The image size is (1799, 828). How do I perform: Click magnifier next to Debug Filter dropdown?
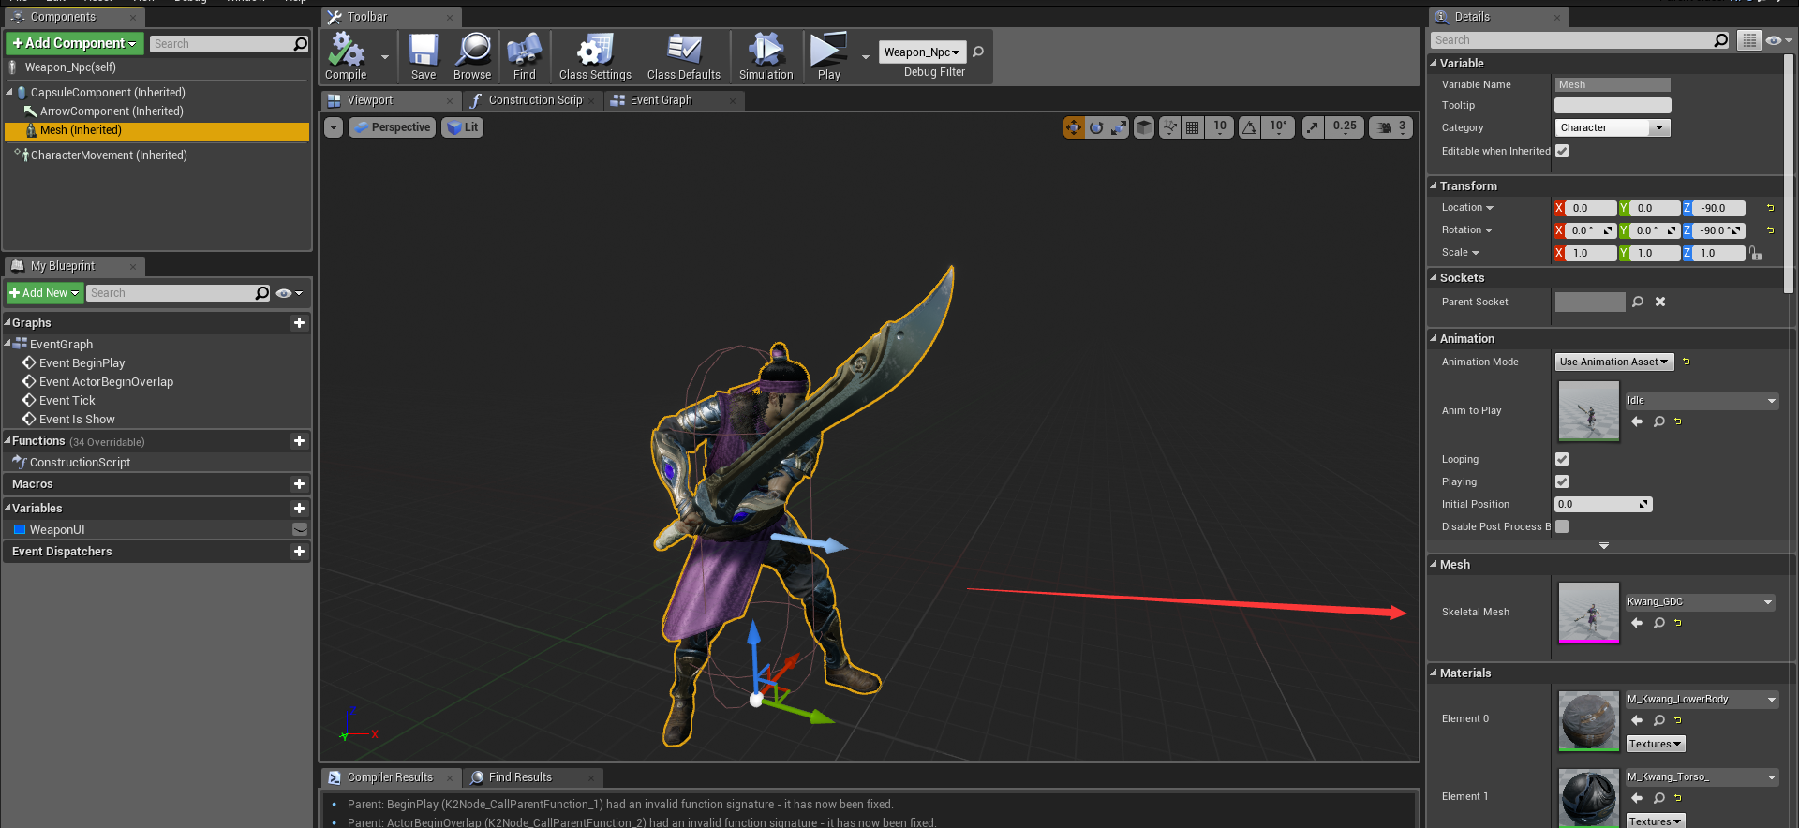click(x=978, y=52)
